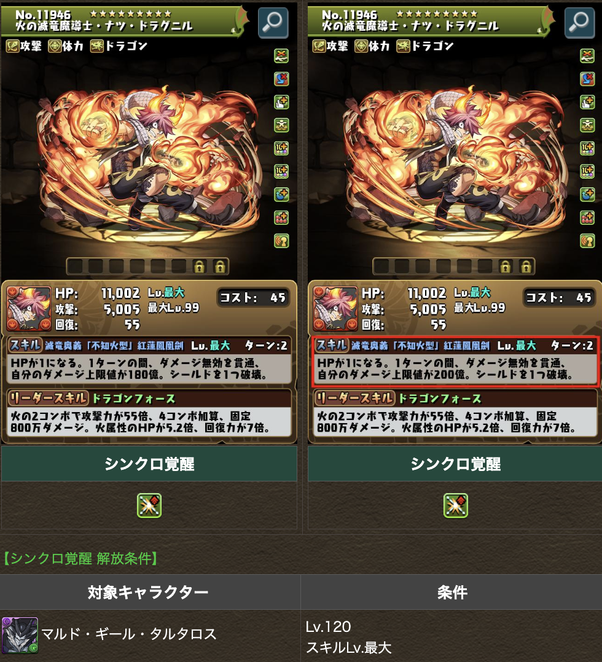The image size is (602, 662).
Task: Tap the last locked latent slot, right card
Action: pos(526,267)
